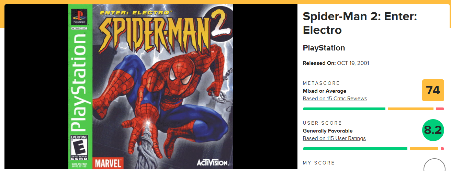Click the Mixed or Average rating text
Image resolution: width=451 pixels, height=171 pixels.
325,91
